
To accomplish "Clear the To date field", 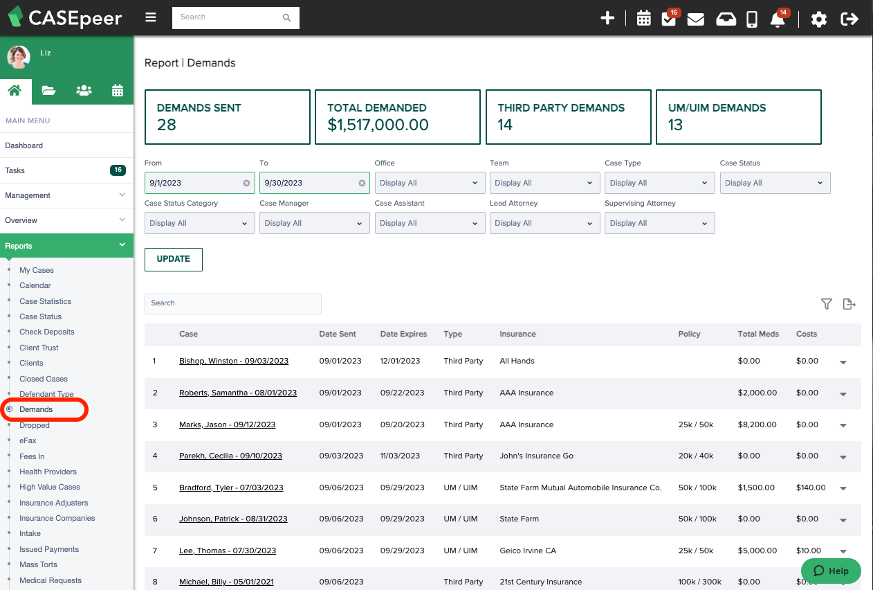I will tap(362, 183).
